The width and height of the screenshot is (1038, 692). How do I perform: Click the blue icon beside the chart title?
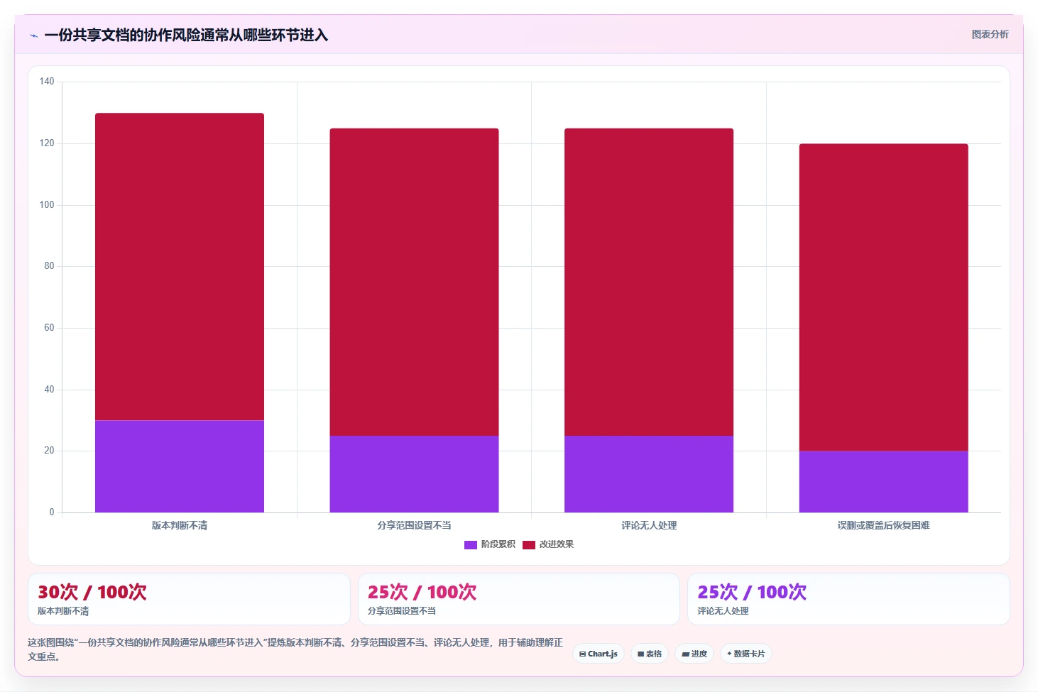33,35
